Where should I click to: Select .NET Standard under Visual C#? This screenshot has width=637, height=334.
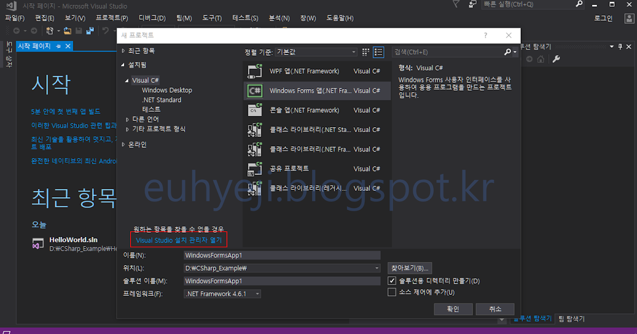161,100
